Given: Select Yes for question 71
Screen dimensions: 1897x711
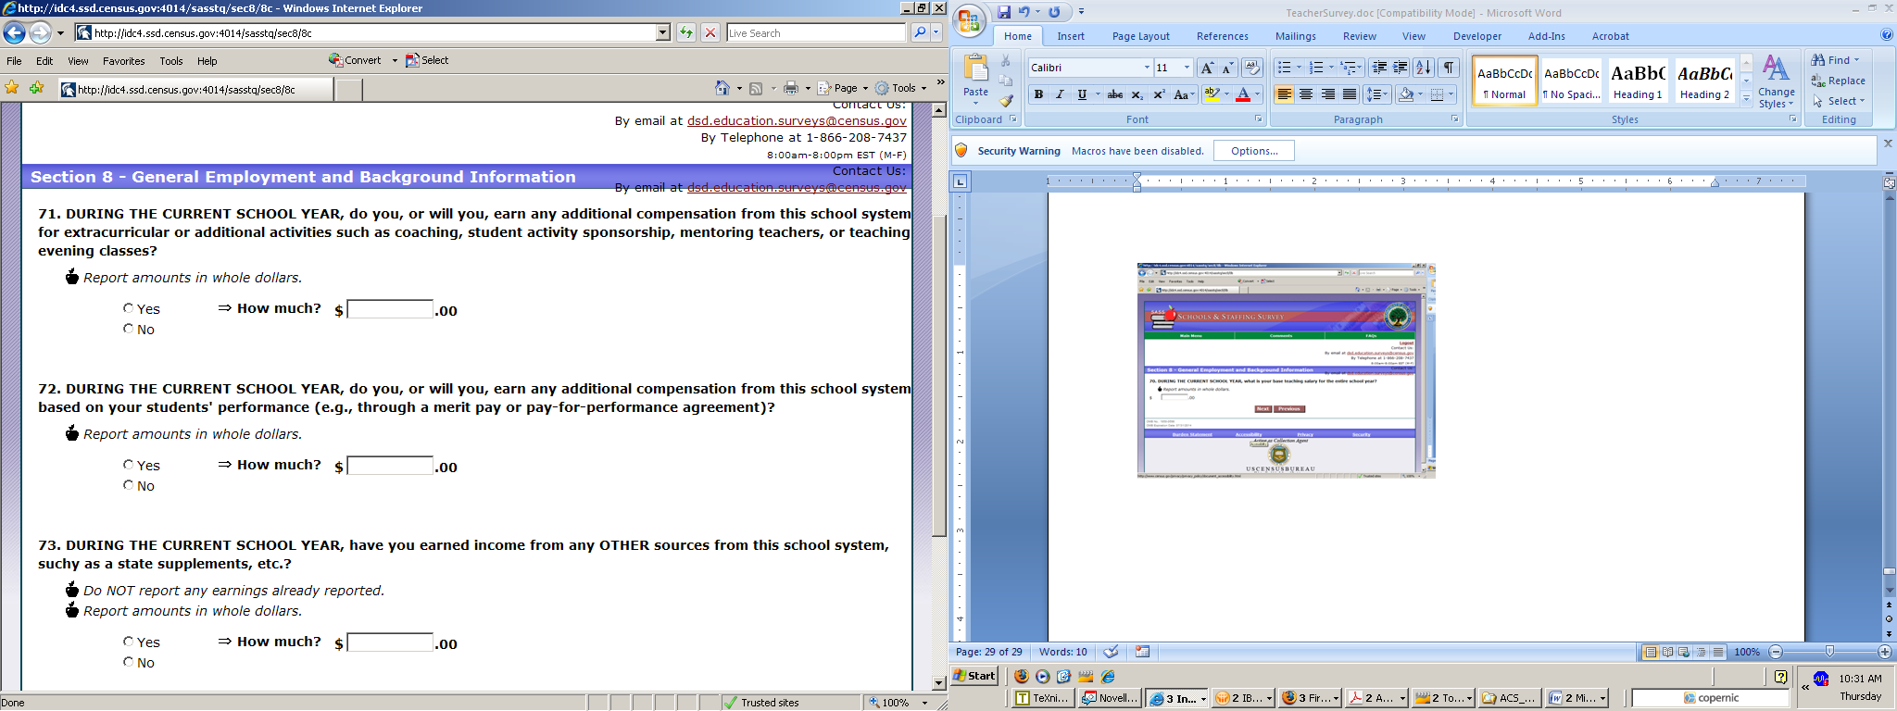Looking at the screenshot, I should pyautogui.click(x=128, y=307).
